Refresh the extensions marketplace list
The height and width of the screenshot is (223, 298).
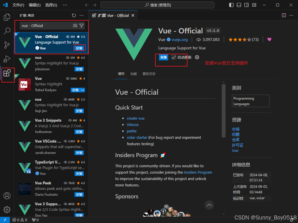(x=74, y=16)
